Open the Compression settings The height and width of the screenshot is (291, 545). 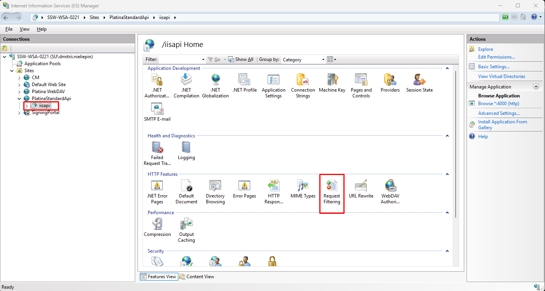tap(157, 229)
